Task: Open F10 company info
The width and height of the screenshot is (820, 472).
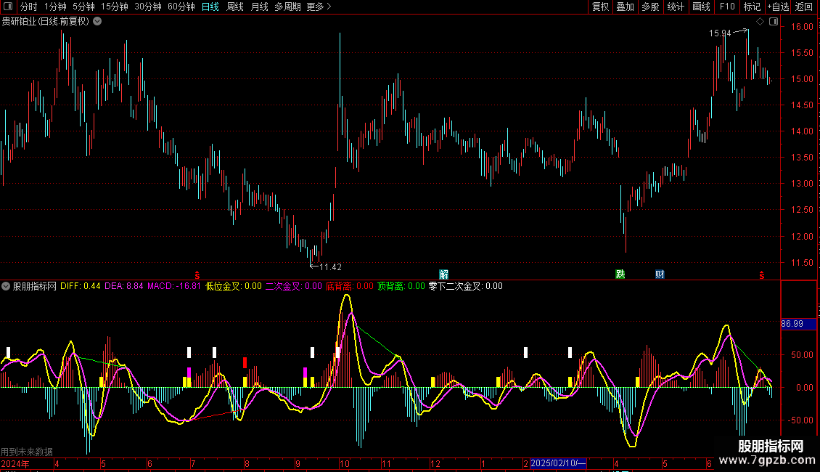Action: (x=727, y=7)
